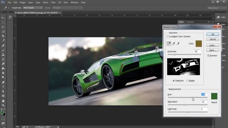Select the Move tool
Viewport: 228px width, 128px height.
pyautogui.click(x=3, y=18)
